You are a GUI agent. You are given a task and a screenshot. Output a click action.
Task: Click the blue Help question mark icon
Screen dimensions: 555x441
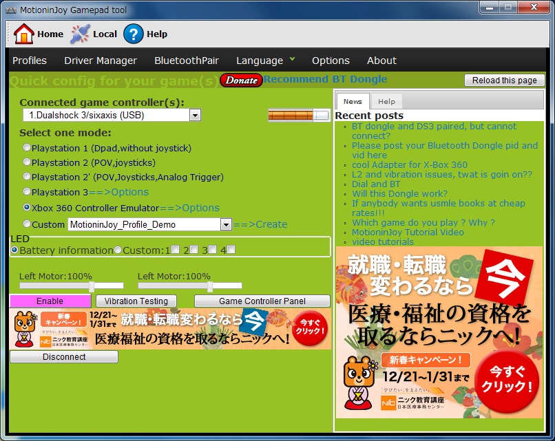click(x=134, y=34)
